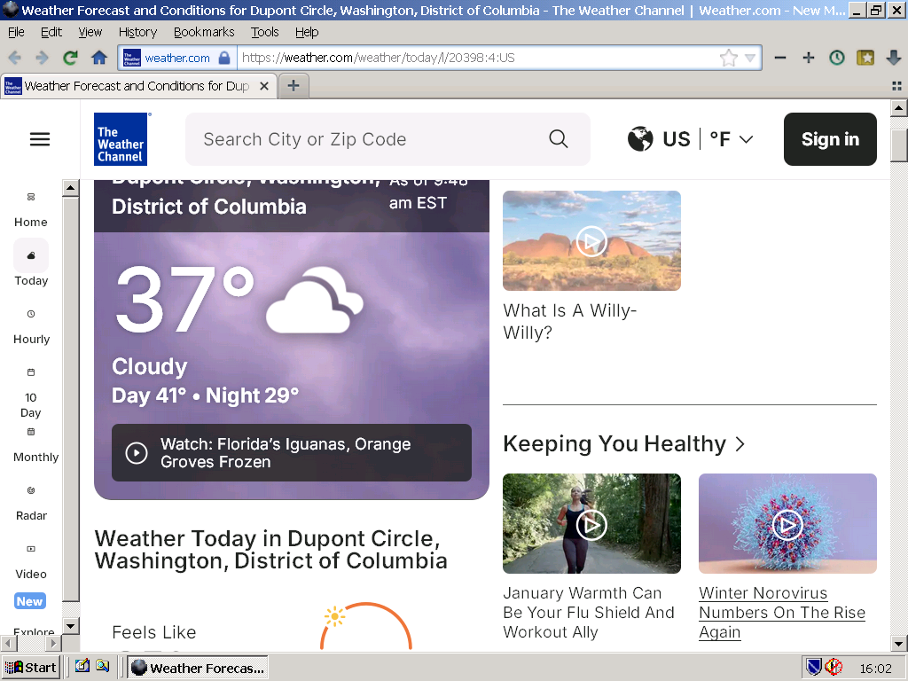Screen dimensions: 908x681
Task: Click the browser reload button
Action: pyautogui.click(x=70, y=58)
